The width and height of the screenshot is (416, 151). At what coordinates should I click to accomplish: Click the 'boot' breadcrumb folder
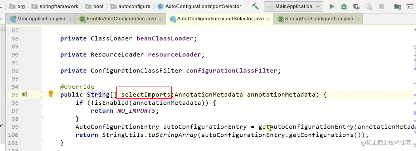pyautogui.click(x=94, y=6)
